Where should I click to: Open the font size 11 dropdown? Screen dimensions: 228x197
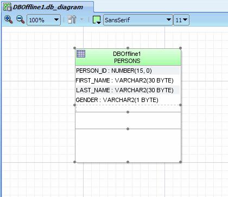point(181,20)
